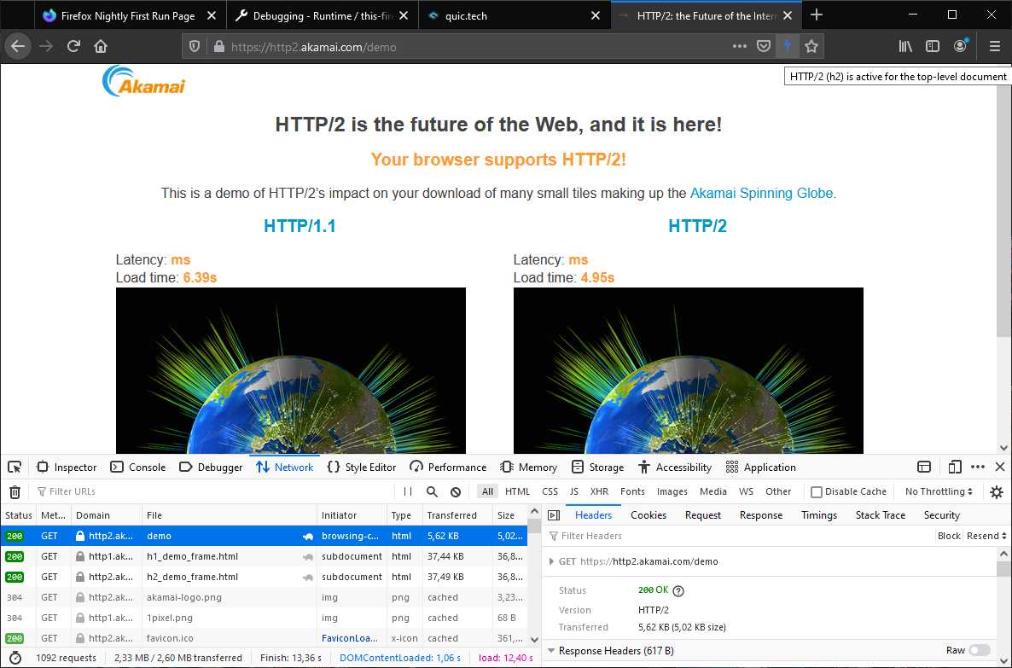Click the Save to Pocket icon
This screenshot has height=668, width=1012.
[764, 46]
